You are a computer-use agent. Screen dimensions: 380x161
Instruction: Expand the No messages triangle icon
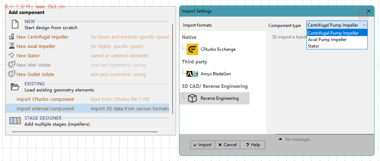[x=280, y=139]
